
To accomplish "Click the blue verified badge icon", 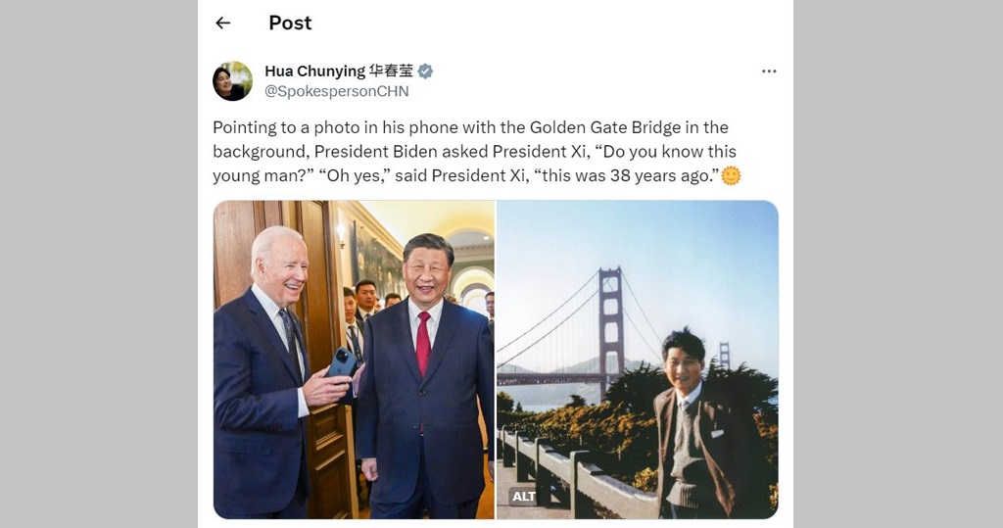I will pyautogui.click(x=425, y=72).
